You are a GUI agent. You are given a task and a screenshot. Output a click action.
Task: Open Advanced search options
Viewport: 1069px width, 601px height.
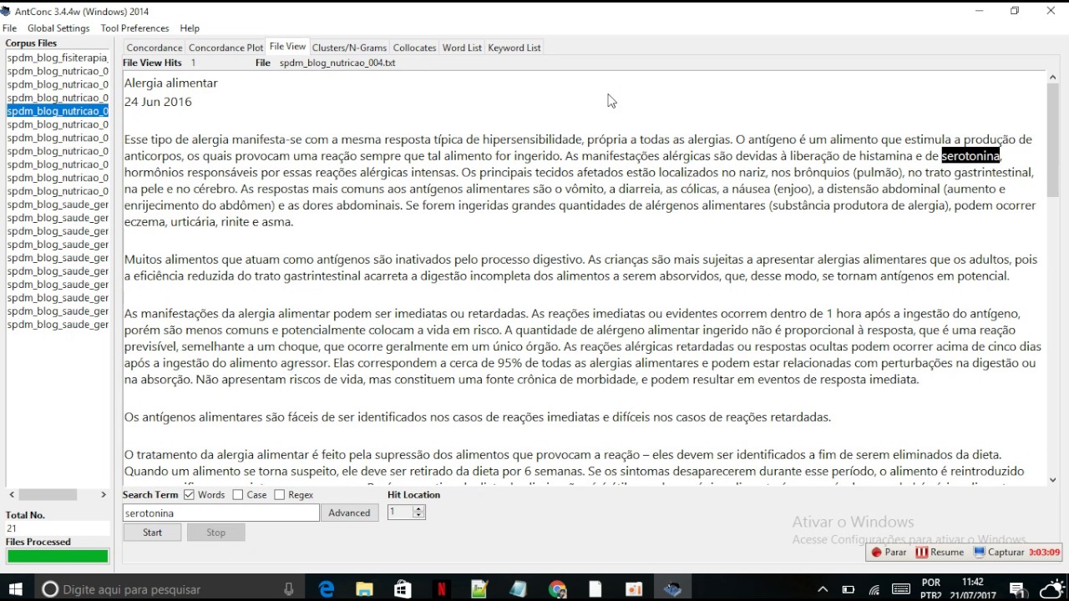349,513
